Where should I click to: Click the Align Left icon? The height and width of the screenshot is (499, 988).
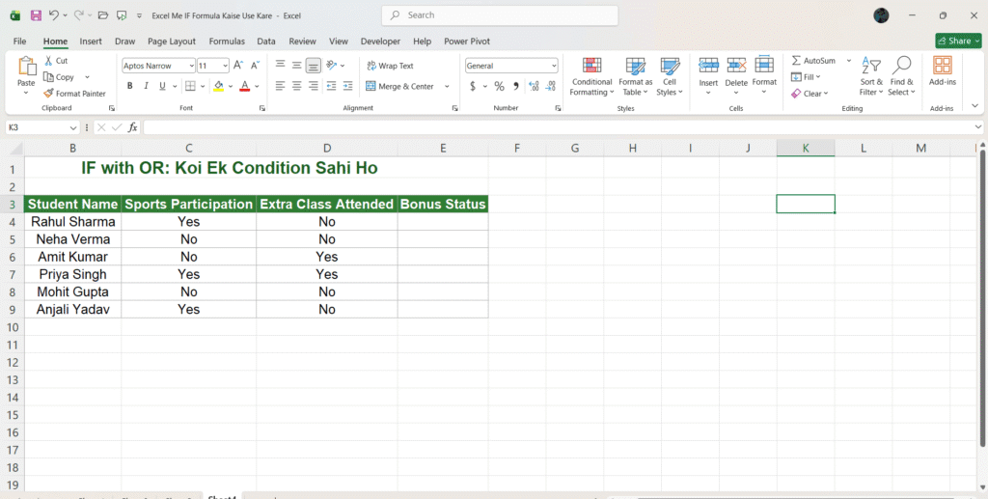pos(280,86)
